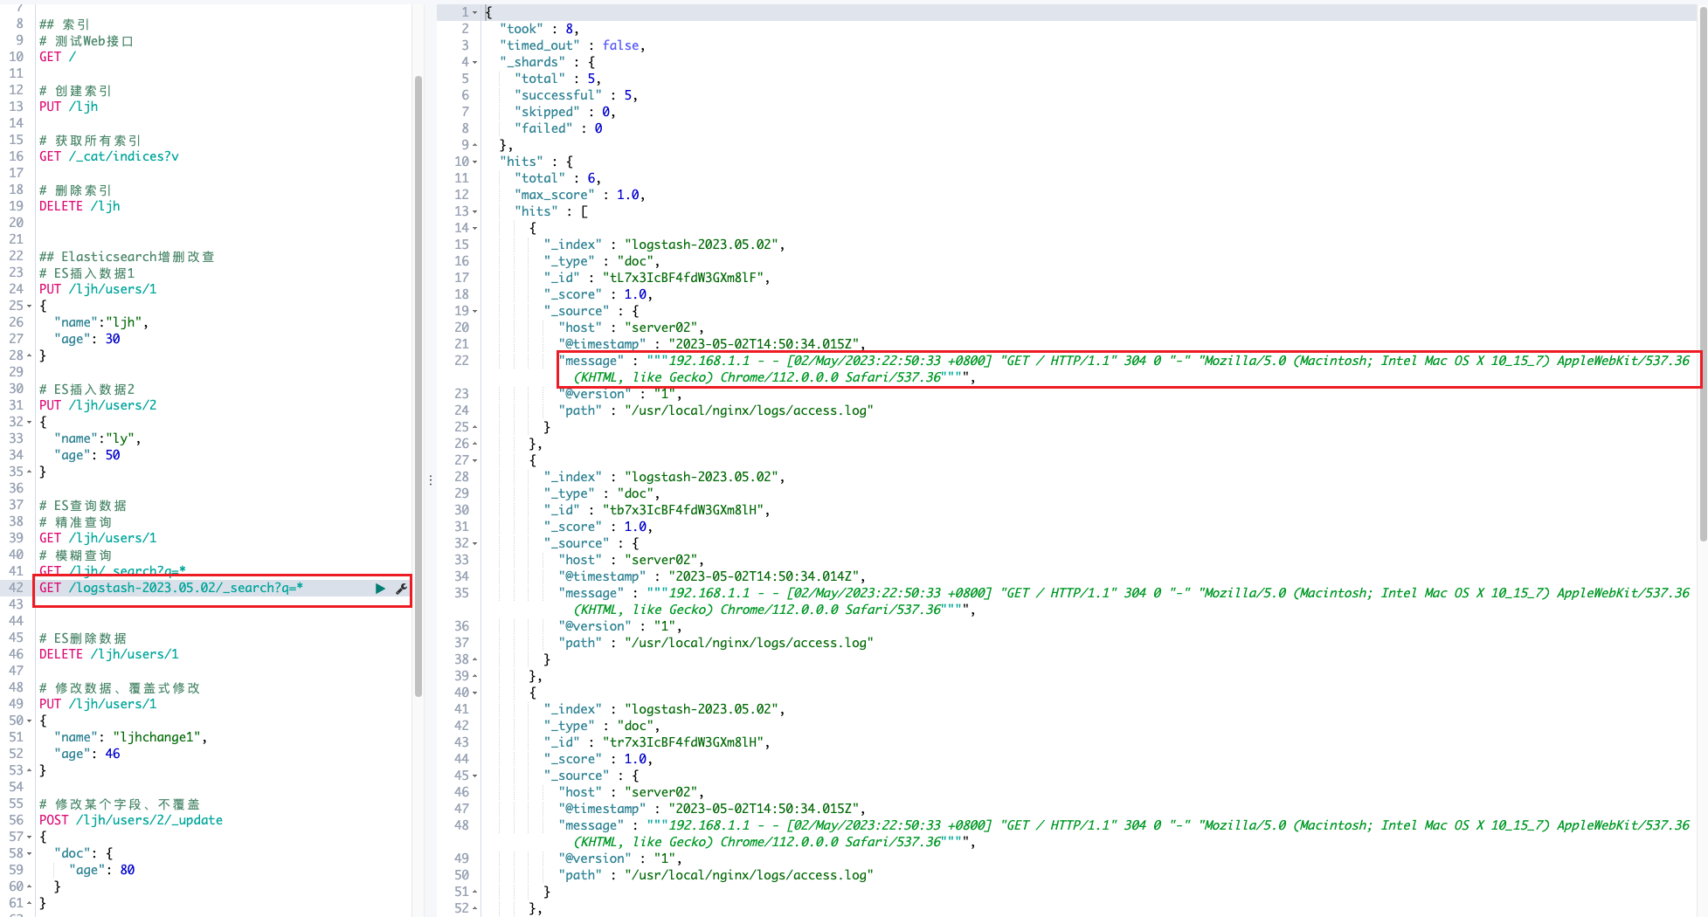Click the "## Elasticsearch增删改查" comment heading
Viewport: 1708px width, 917px height.
pos(127,256)
